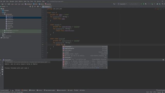
Task: Open the Edit menu
Action: pos(4,1)
